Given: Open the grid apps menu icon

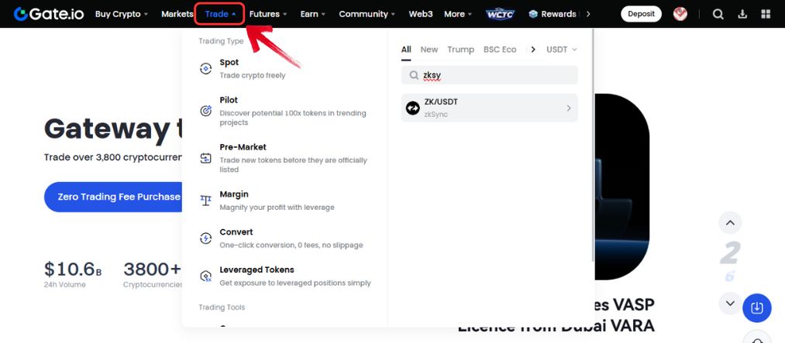Looking at the screenshot, I should pos(766,14).
